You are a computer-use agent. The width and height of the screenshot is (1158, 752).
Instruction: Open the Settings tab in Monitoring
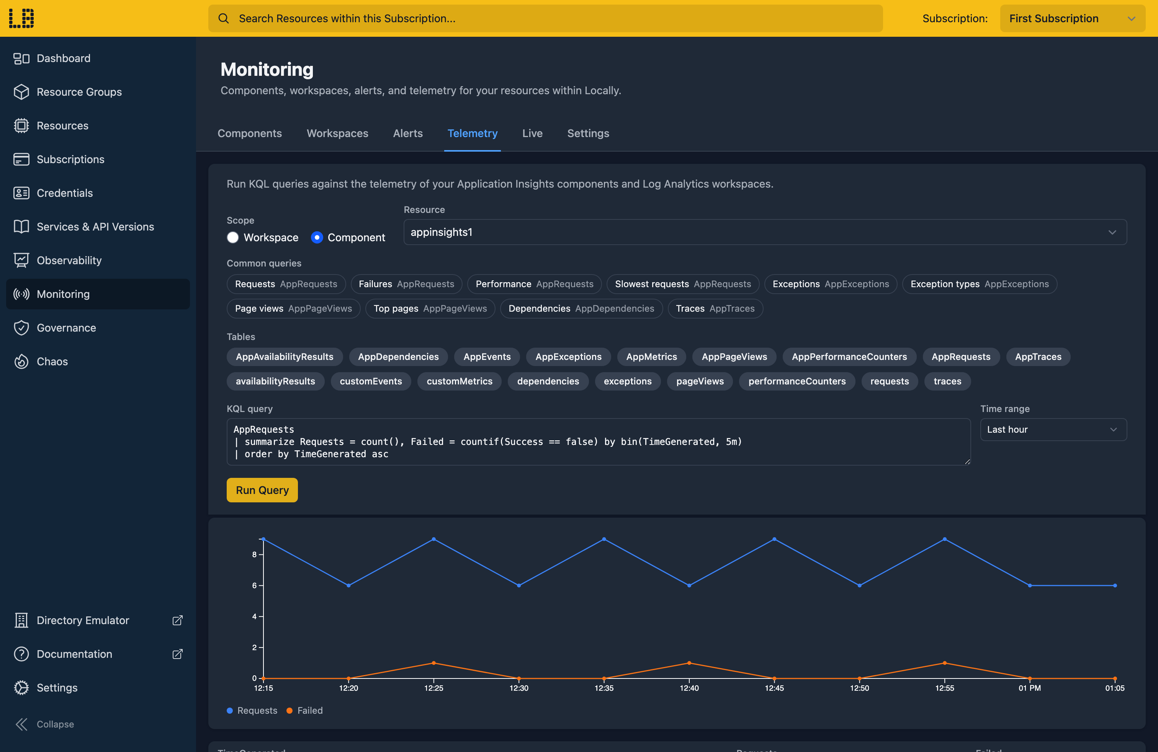pos(588,133)
